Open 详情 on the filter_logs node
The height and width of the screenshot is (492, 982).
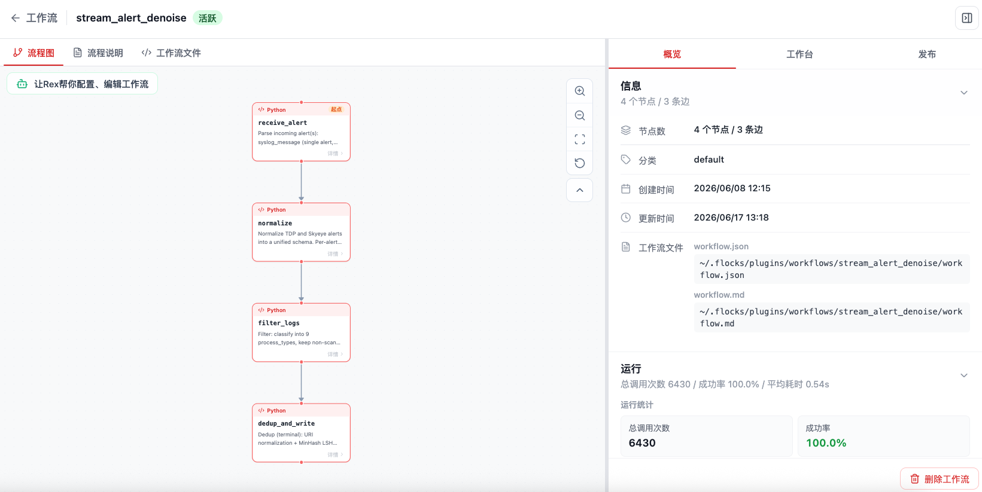point(335,355)
